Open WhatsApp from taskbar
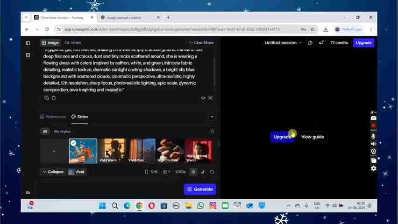The height and width of the screenshot is (224, 398). (x=200, y=205)
